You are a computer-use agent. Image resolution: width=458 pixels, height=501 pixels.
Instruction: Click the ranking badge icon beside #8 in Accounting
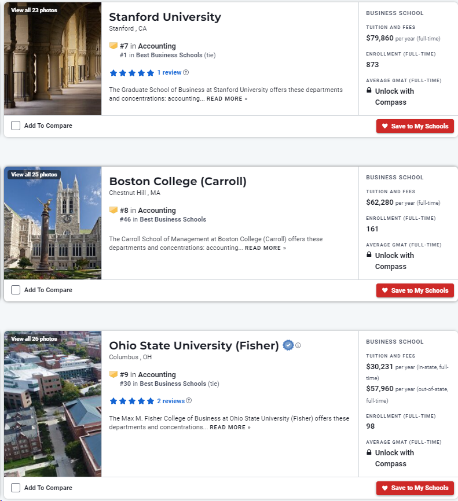(x=113, y=210)
